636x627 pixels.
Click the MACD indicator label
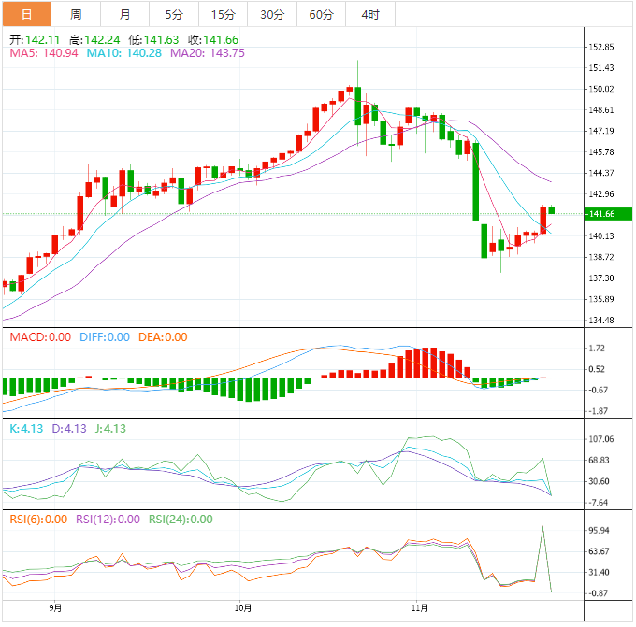pyautogui.click(x=40, y=337)
